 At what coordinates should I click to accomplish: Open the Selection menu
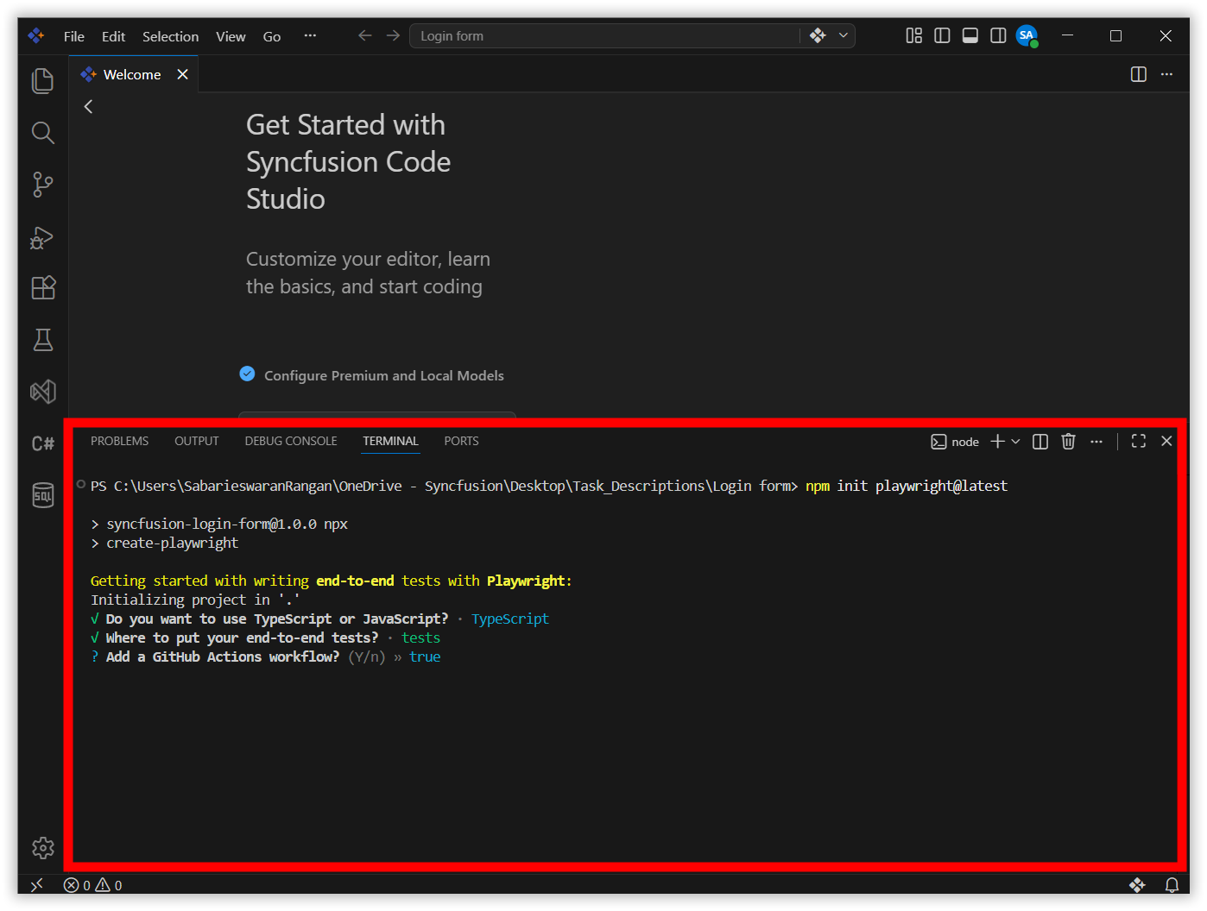[x=170, y=36]
